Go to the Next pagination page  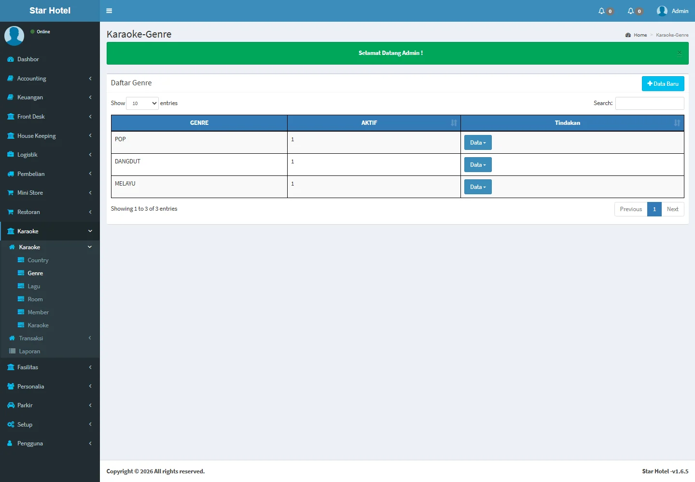click(672, 209)
